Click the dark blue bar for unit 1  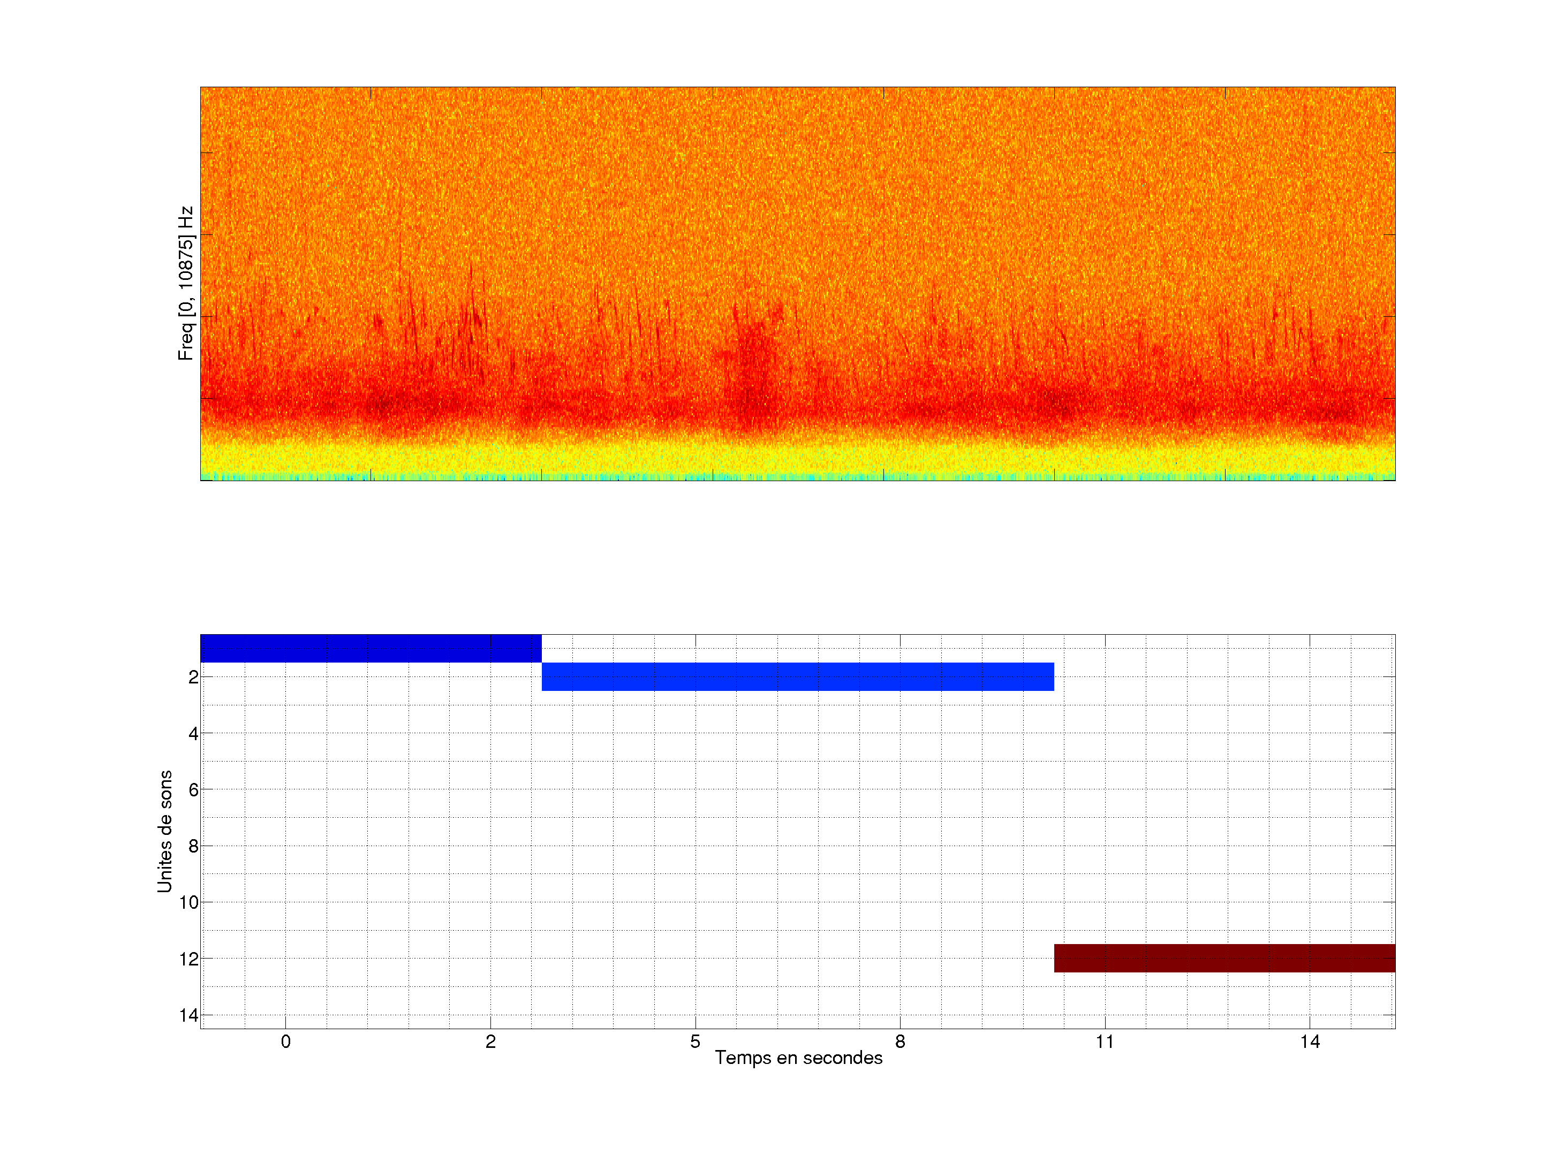[370, 648]
